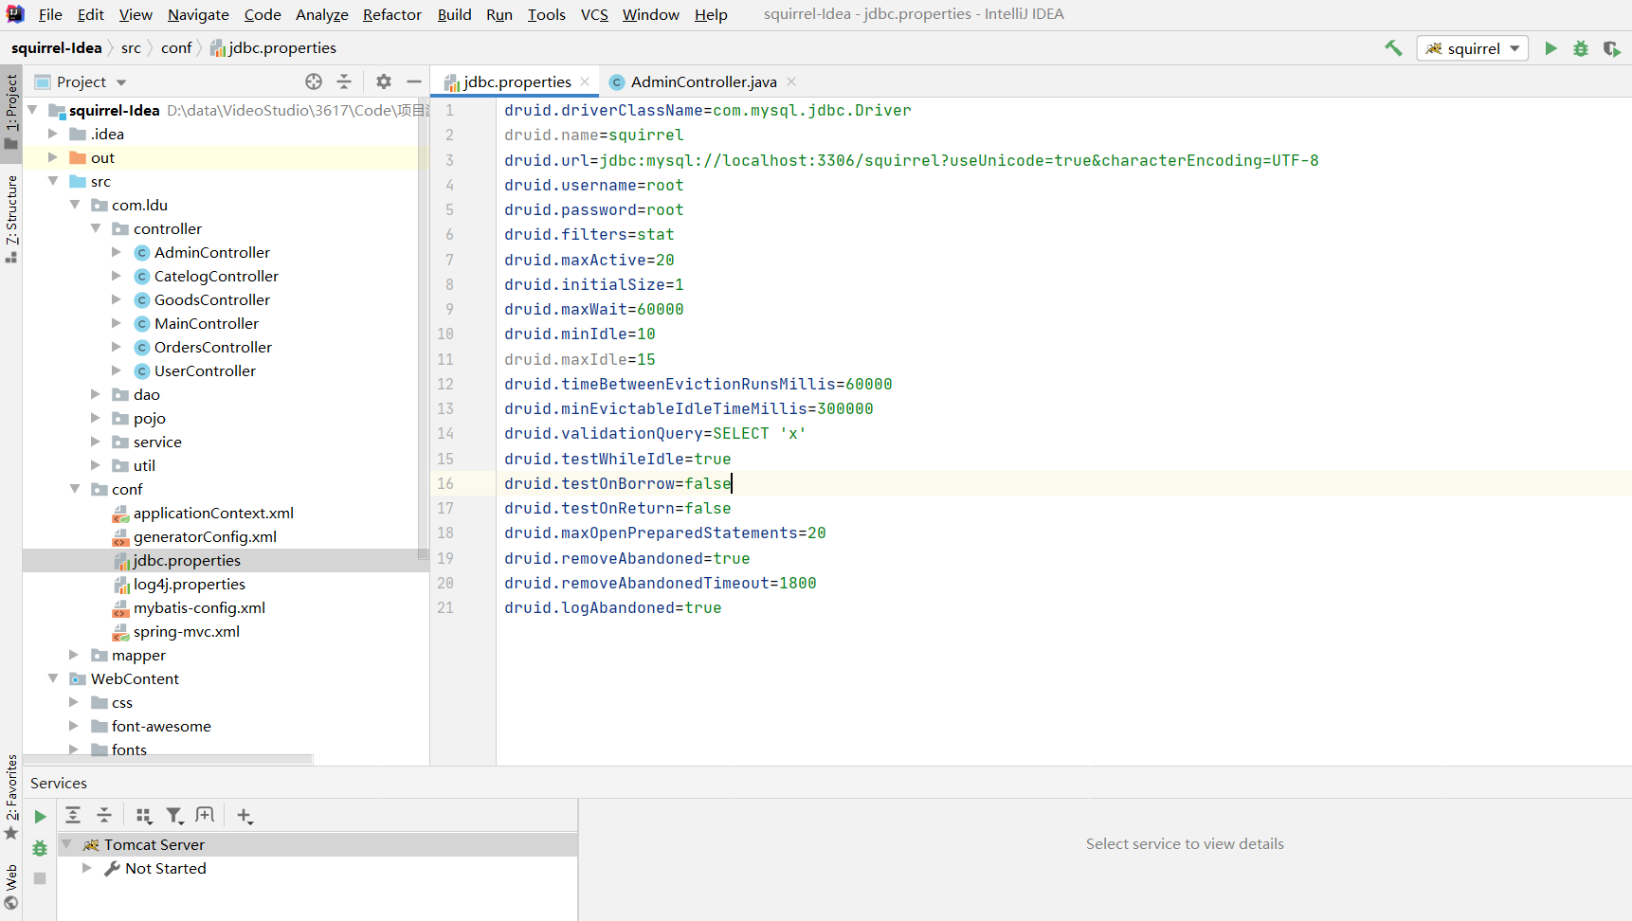
Task: Select GoodsController class in tree
Action: coord(211,299)
